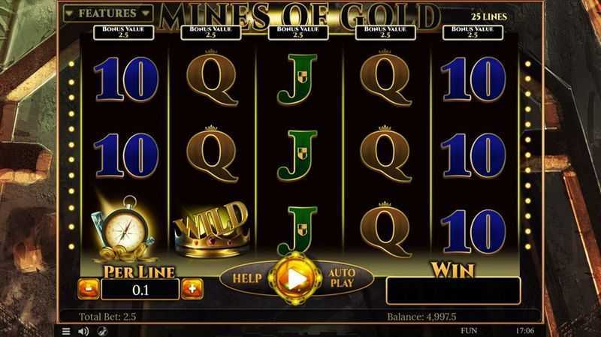Click the 25 Lines indicator

pos(489,17)
